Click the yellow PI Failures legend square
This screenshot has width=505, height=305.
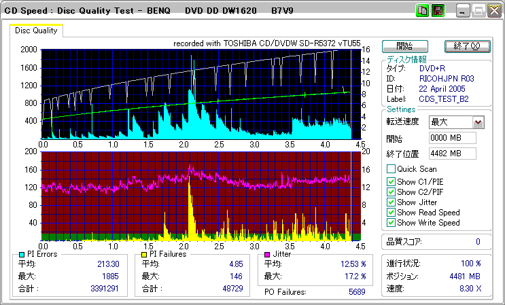tap(144, 254)
